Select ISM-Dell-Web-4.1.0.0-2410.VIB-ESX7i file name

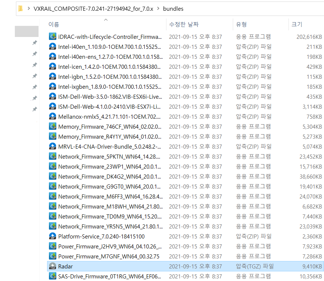pos(109,107)
